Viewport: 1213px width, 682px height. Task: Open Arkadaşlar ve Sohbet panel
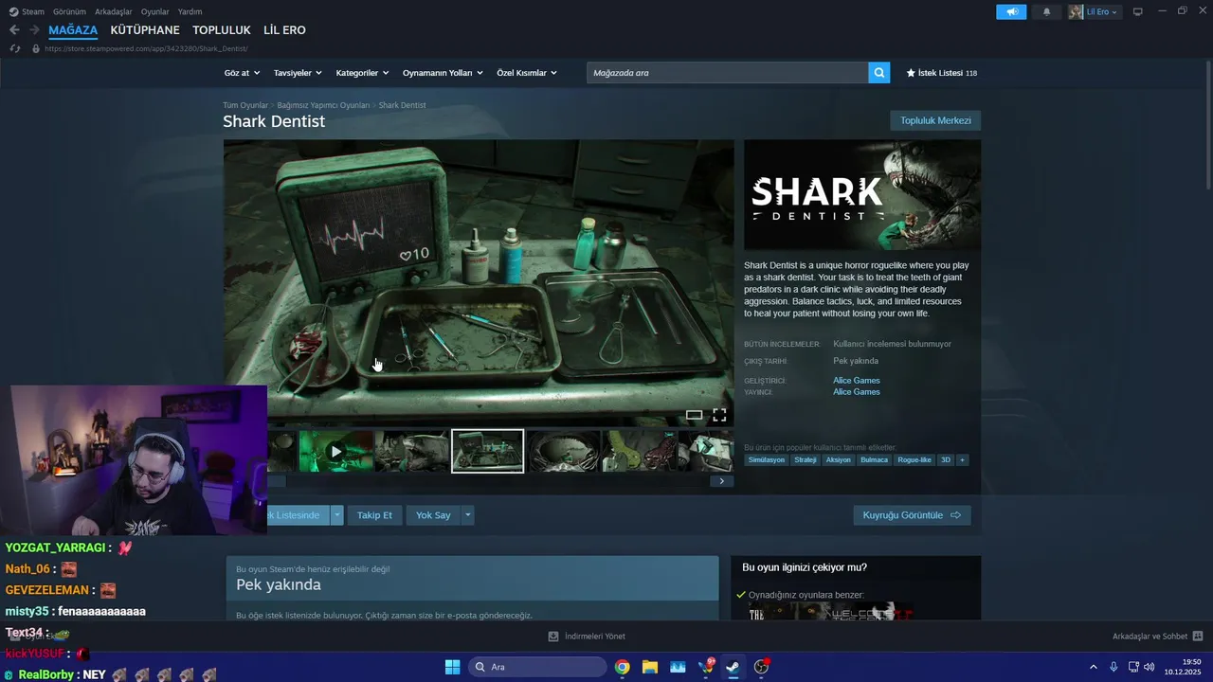(x=1157, y=637)
